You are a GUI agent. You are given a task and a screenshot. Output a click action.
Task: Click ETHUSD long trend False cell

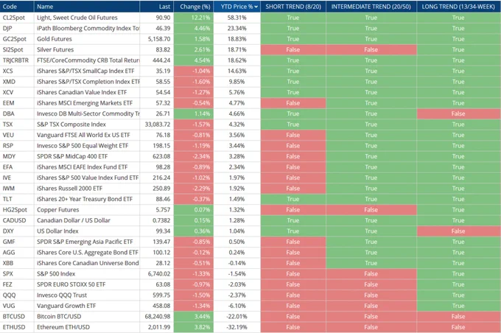click(458, 327)
